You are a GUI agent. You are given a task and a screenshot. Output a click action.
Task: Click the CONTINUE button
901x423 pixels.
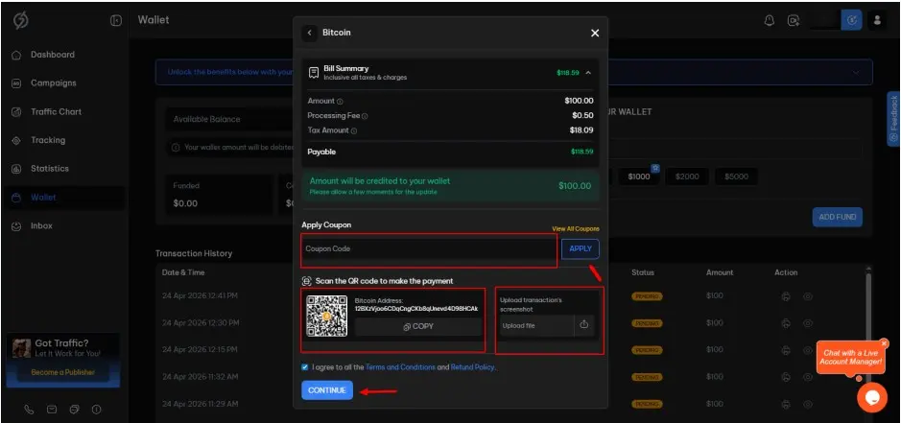coord(327,390)
